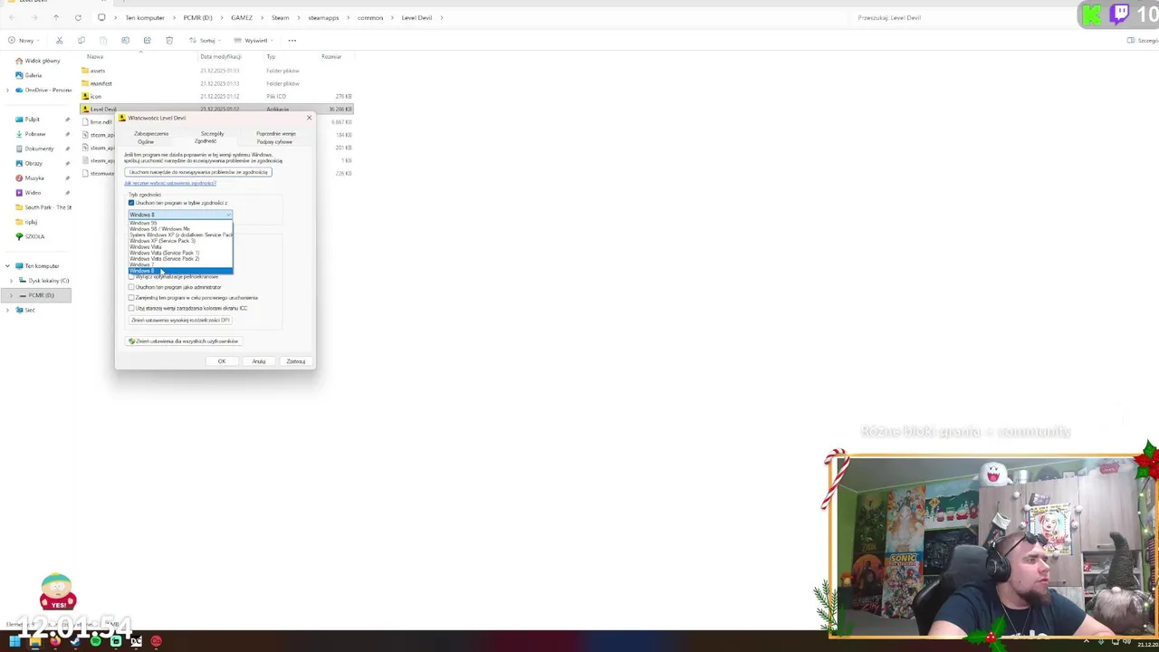This screenshot has width=1159, height=652.
Task: Expand Ten komputer tree node
Action: 7,266
